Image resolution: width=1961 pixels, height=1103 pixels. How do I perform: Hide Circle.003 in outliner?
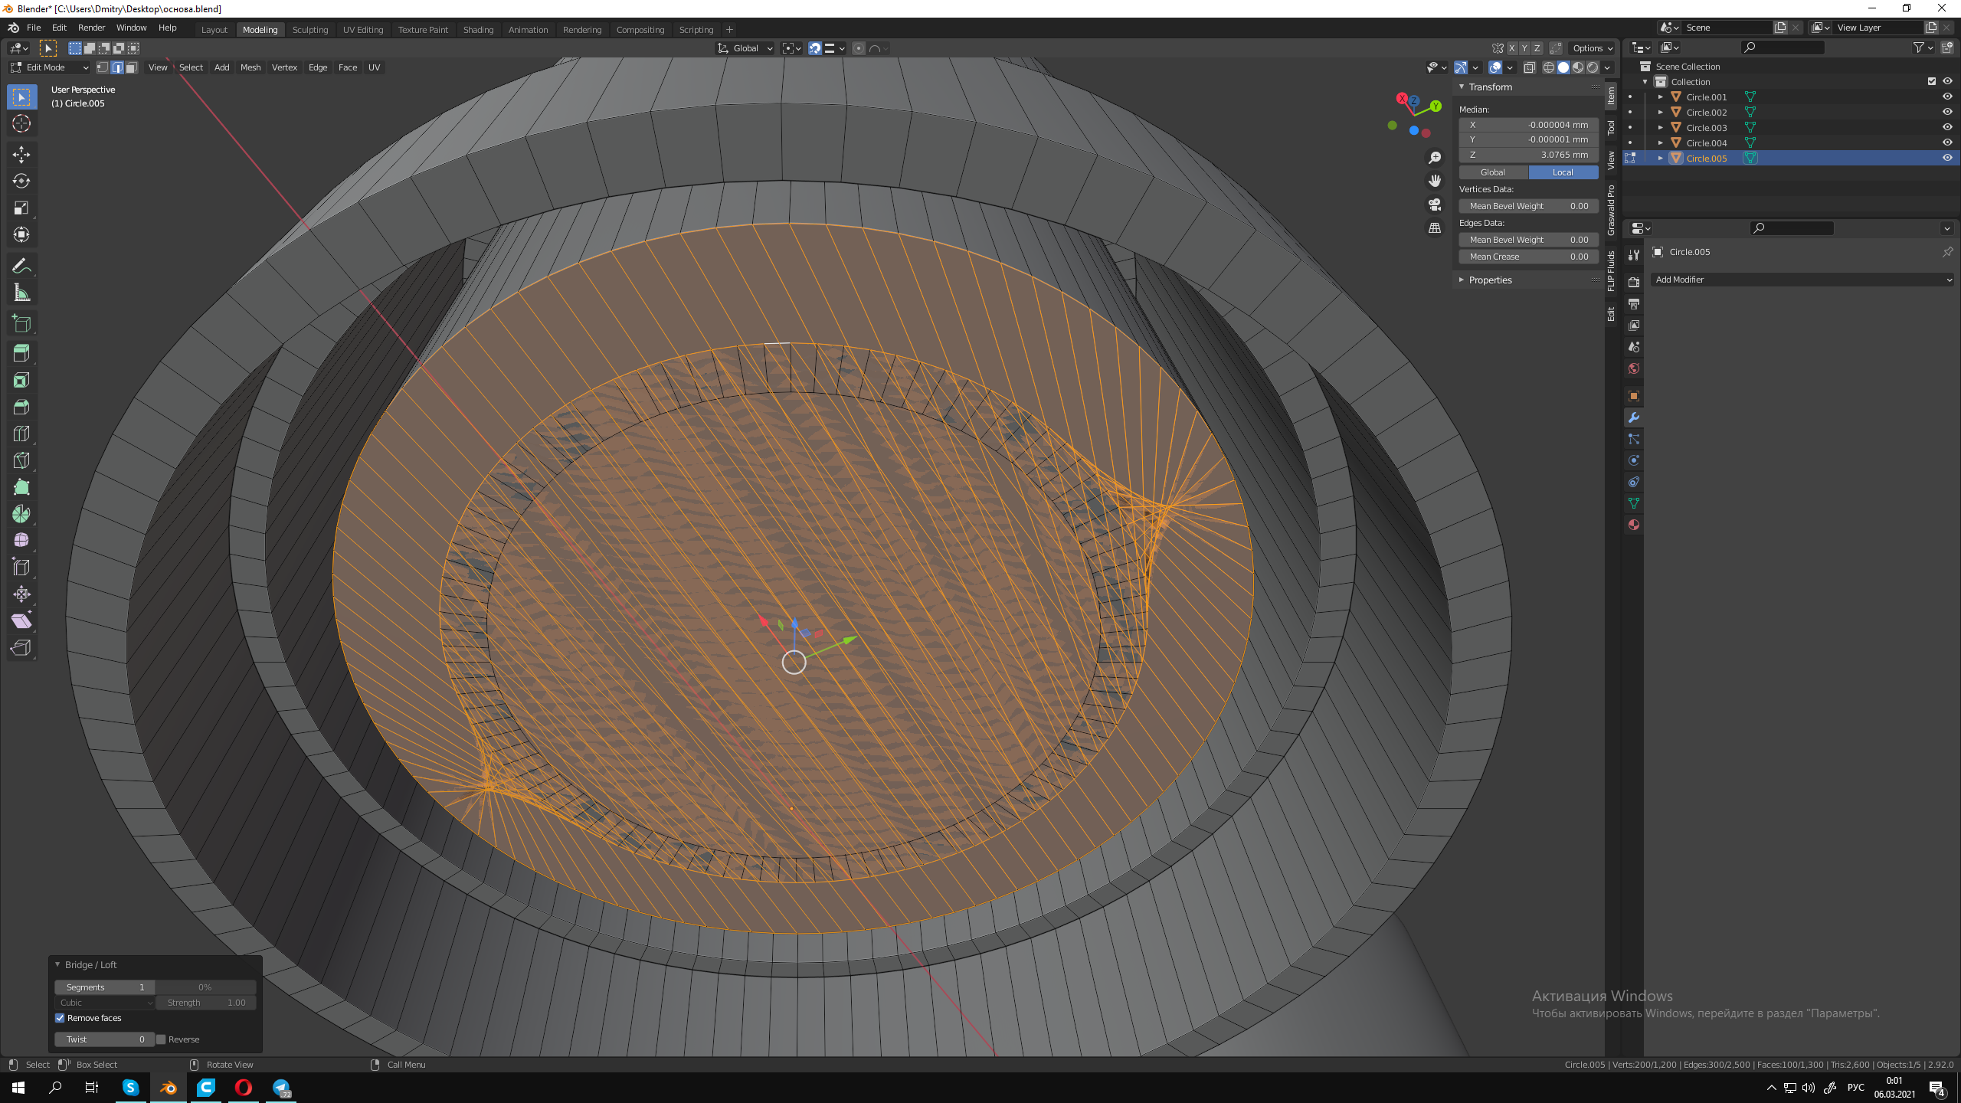1947,127
